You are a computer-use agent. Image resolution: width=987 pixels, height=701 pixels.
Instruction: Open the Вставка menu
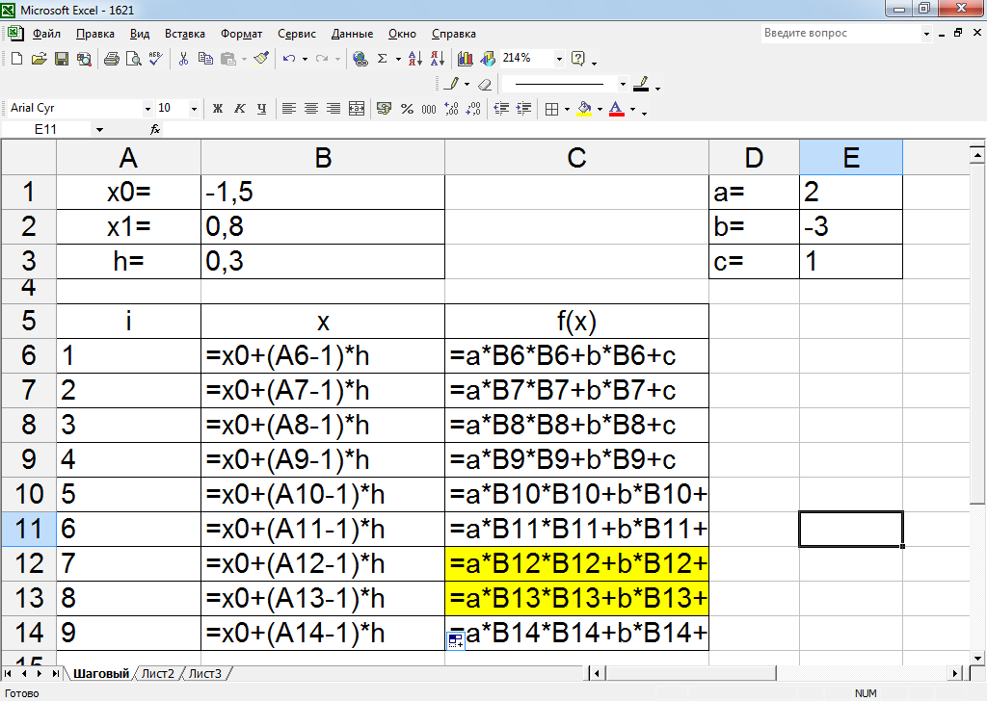tap(184, 34)
